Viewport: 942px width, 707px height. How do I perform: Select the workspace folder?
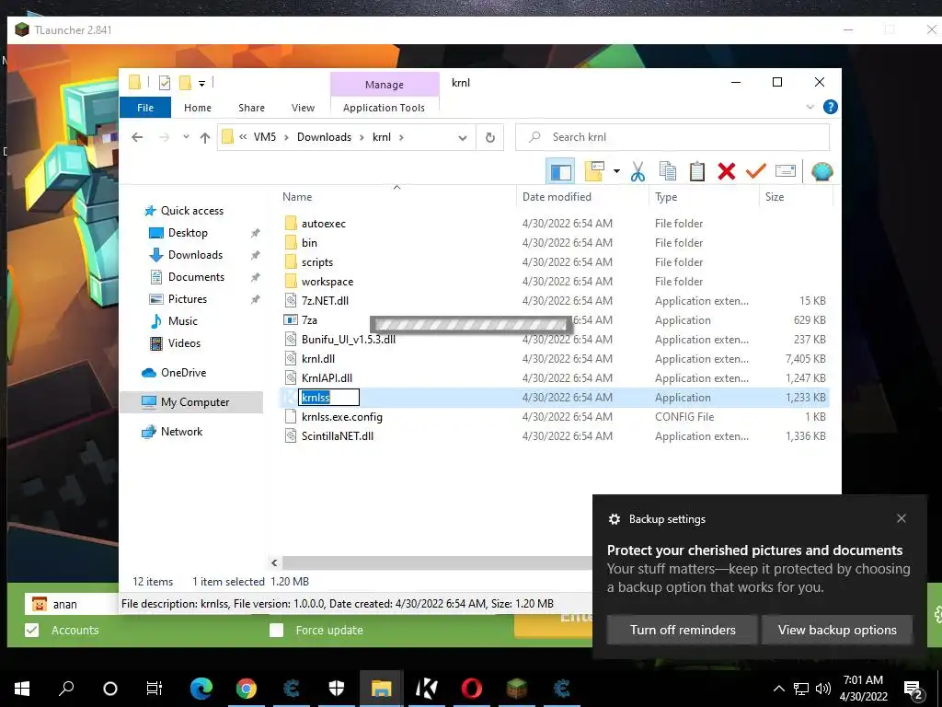pyautogui.click(x=327, y=282)
